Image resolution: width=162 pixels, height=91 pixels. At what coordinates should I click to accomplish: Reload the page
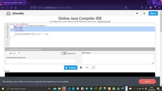(x=11, y=8)
